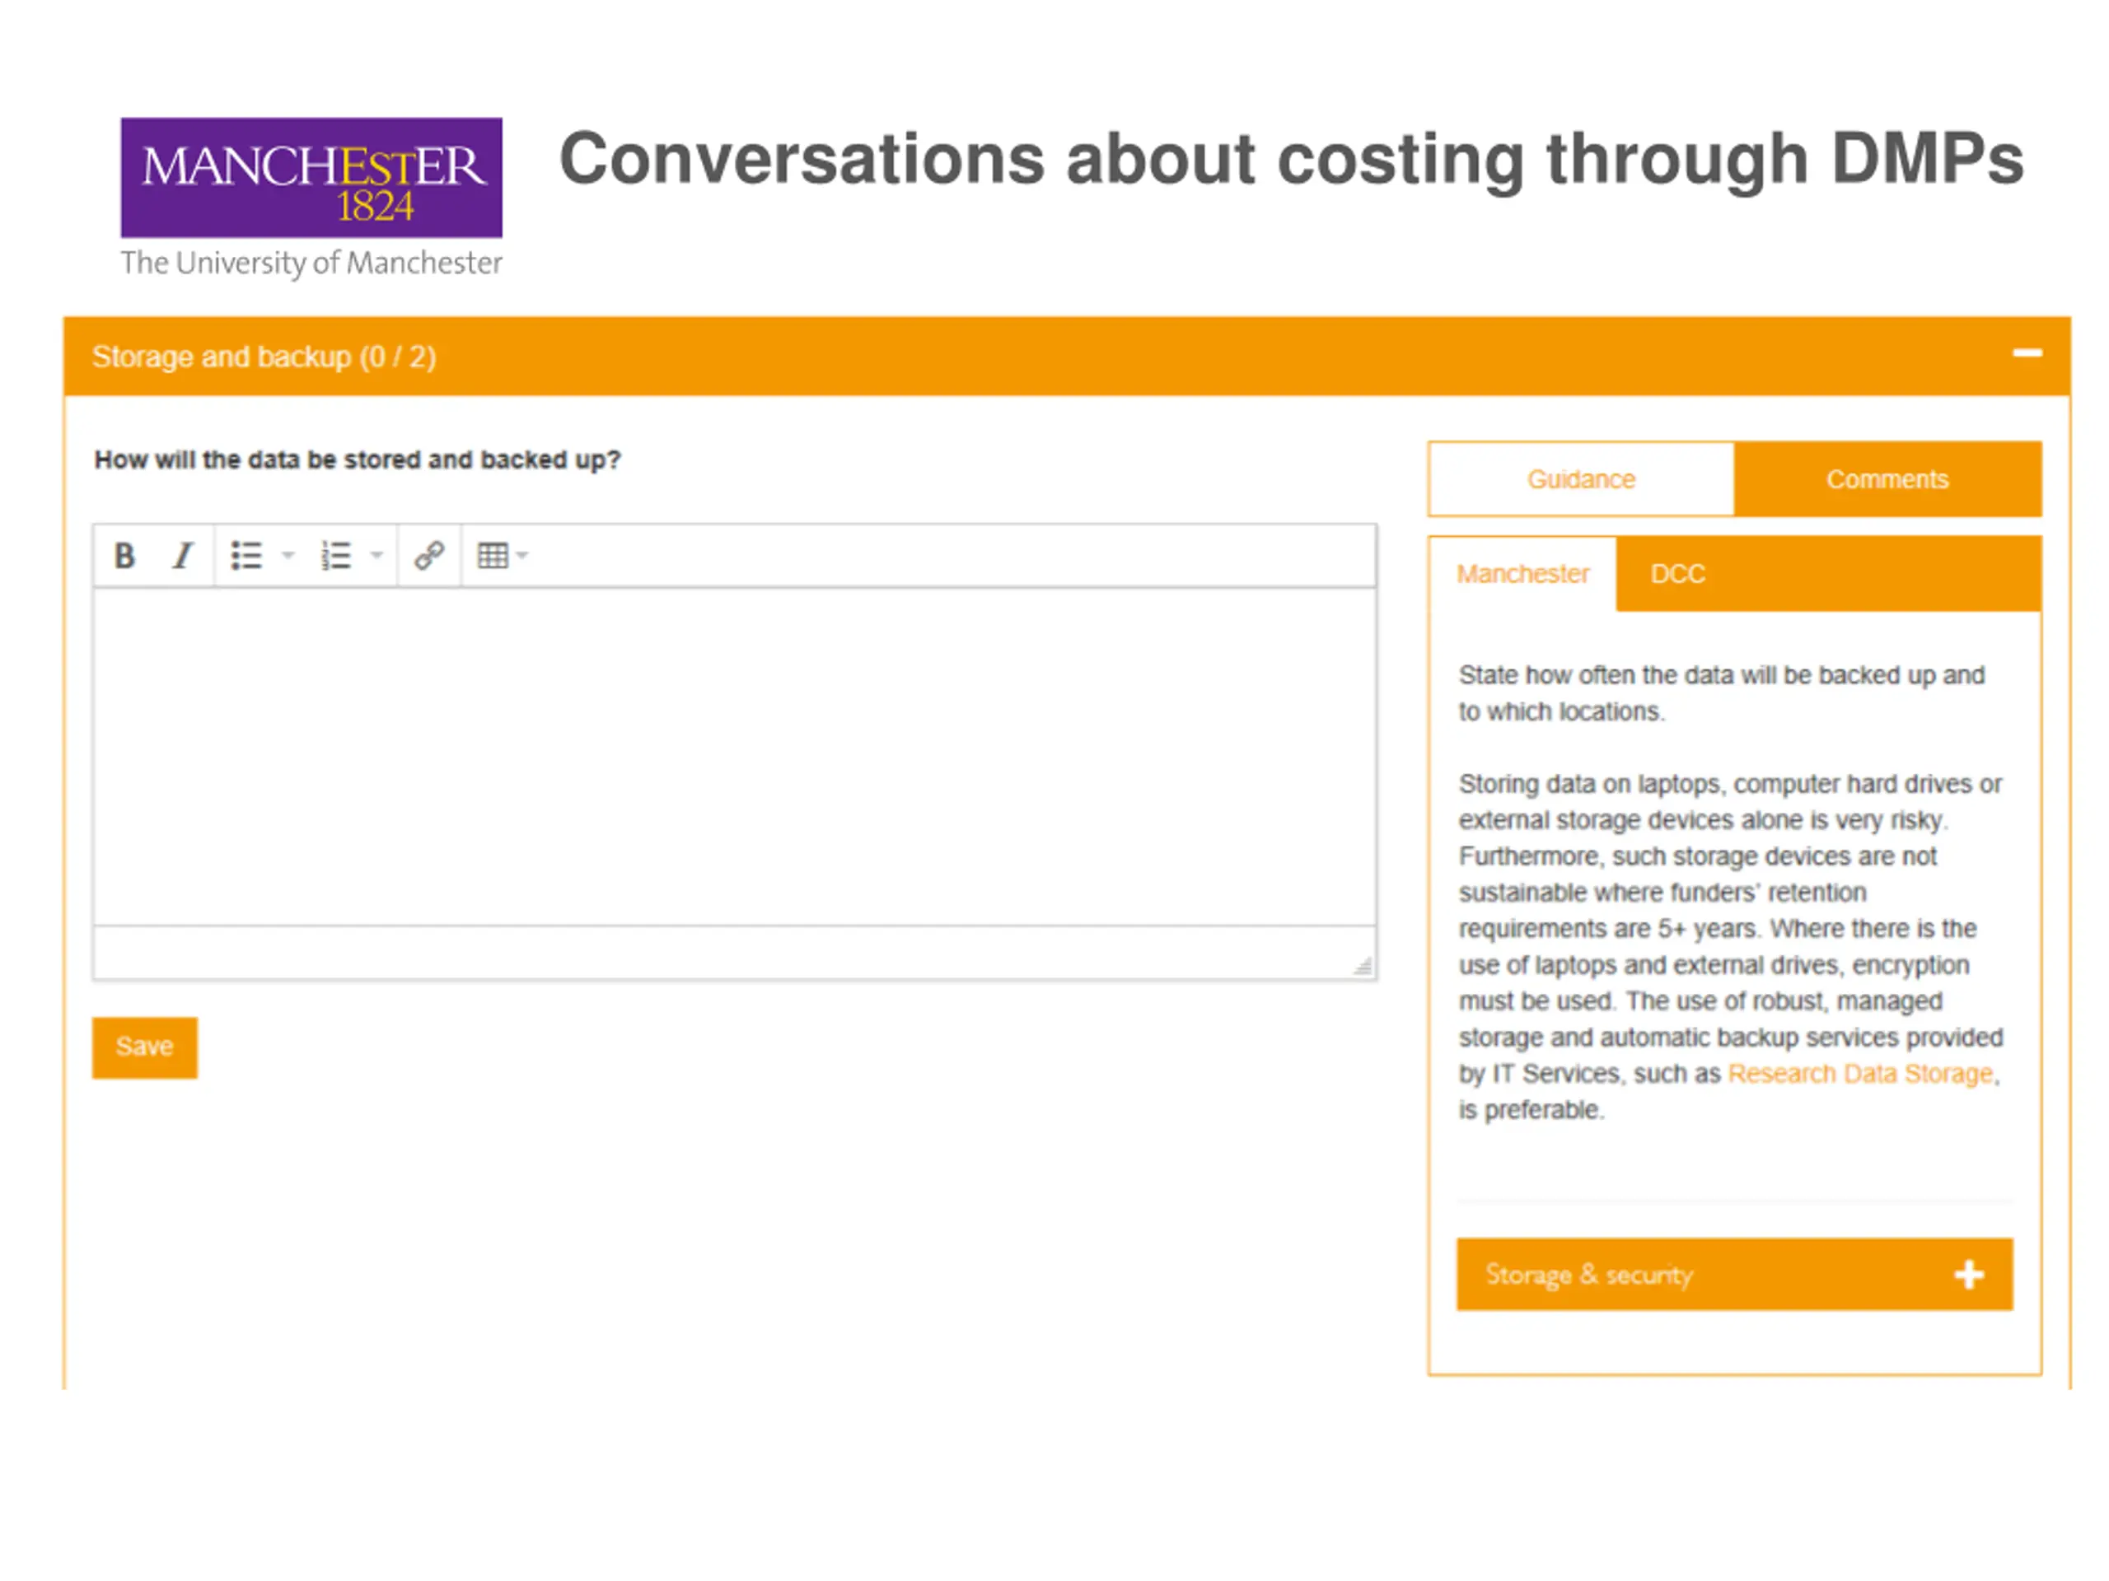
Task: Click the Manchester 1824 logo
Action: coord(311,177)
